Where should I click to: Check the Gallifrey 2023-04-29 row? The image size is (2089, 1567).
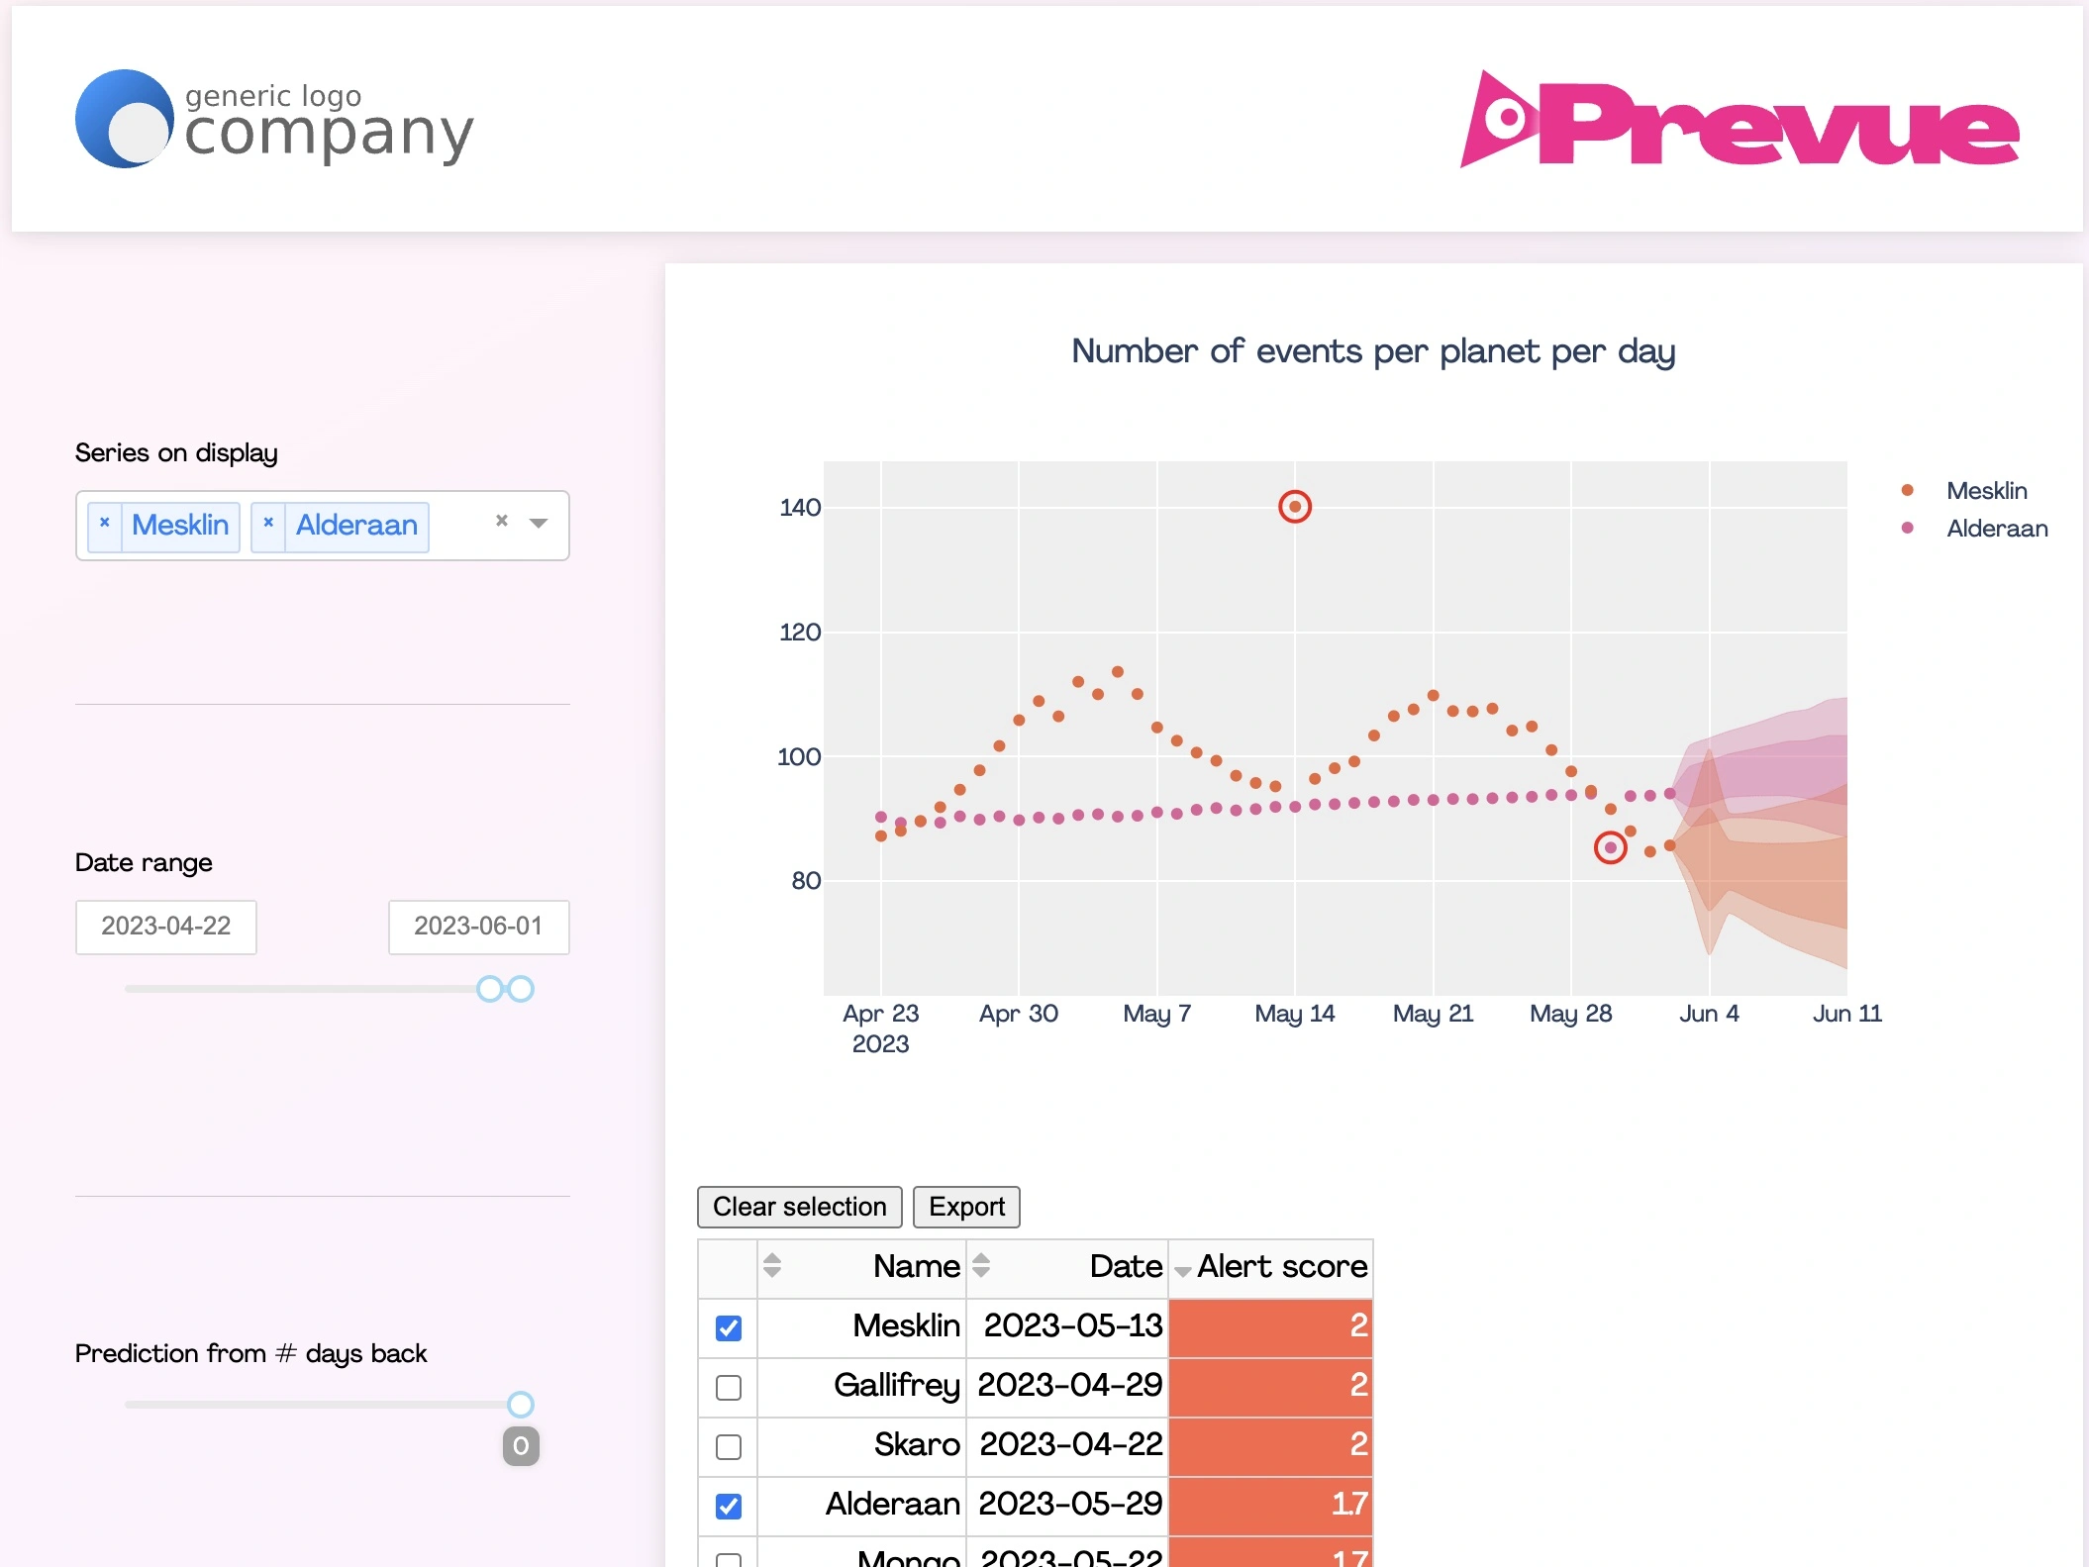click(x=729, y=1387)
